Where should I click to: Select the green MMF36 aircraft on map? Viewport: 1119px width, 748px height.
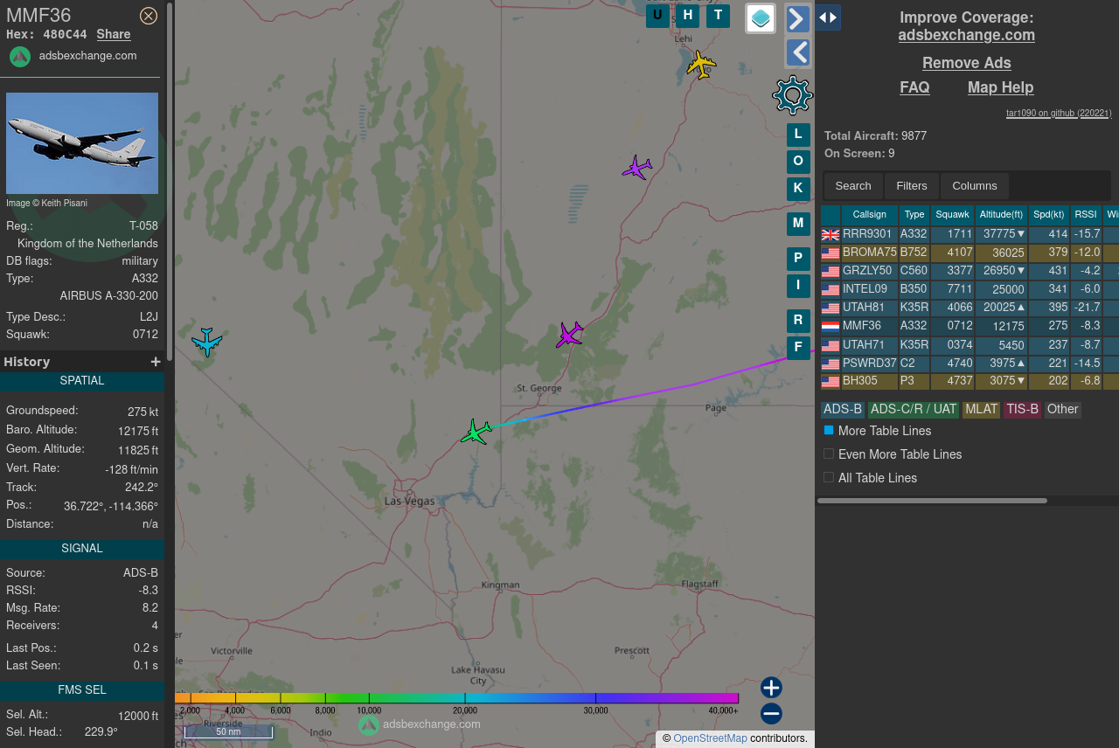point(476,432)
